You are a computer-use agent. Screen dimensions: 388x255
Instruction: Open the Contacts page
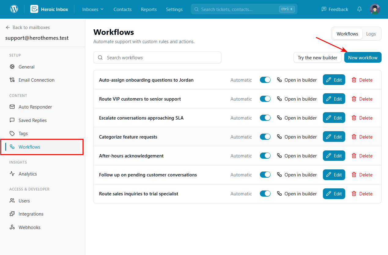pos(122,9)
